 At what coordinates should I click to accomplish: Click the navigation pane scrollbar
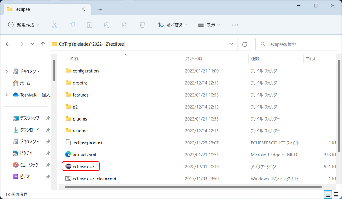(x=54, y=71)
